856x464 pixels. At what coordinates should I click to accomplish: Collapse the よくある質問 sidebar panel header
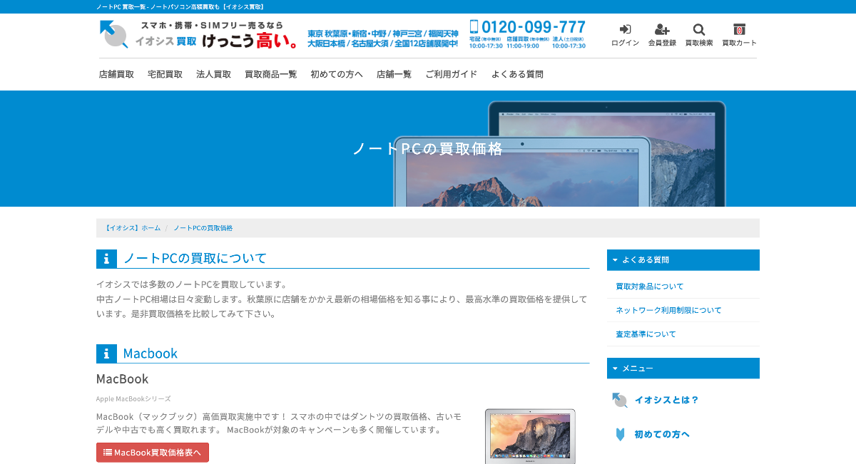coord(683,259)
